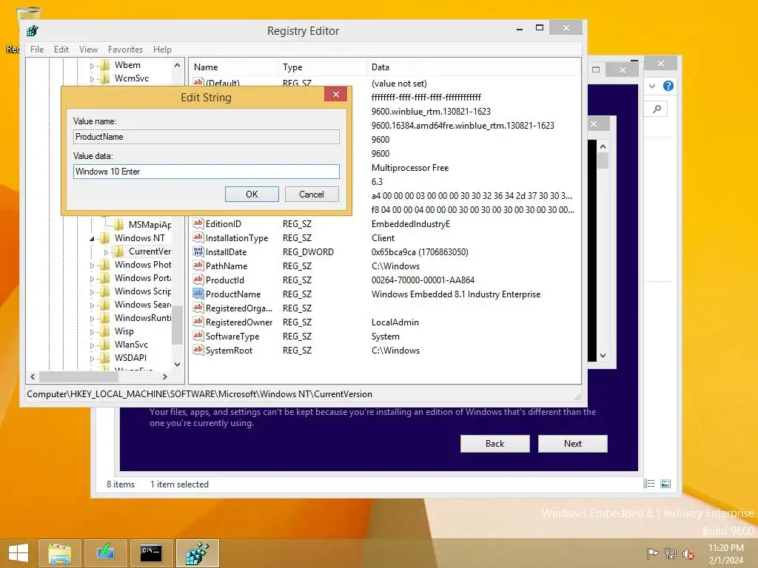Click the PathName string value icon
The width and height of the screenshot is (758, 568).
pos(198,266)
